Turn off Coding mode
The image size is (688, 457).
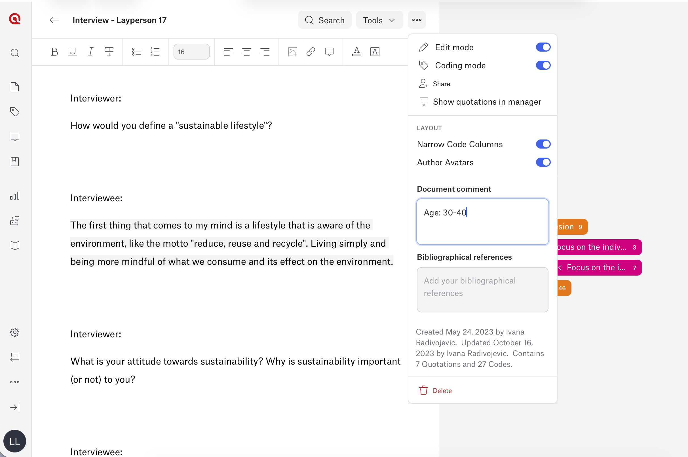[x=543, y=65]
